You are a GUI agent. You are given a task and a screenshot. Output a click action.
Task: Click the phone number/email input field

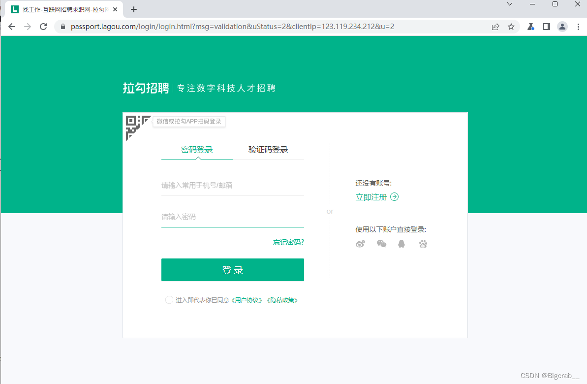click(x=232, y=185)
